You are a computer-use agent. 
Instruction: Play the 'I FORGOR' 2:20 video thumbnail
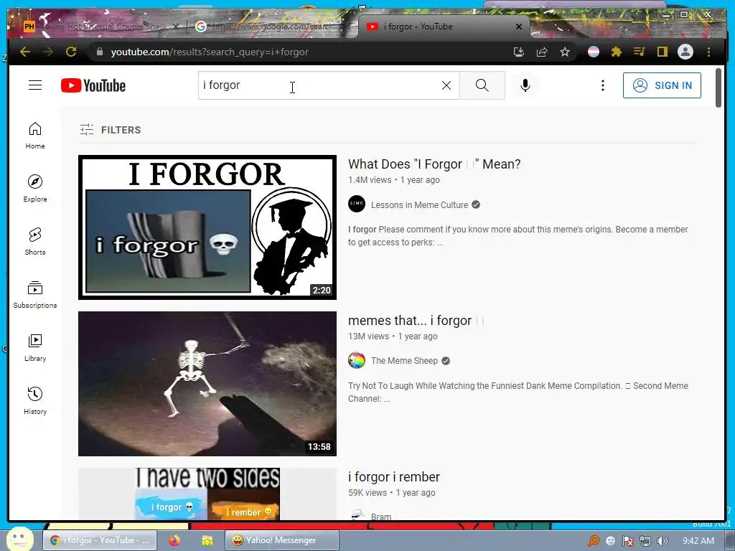207,227
